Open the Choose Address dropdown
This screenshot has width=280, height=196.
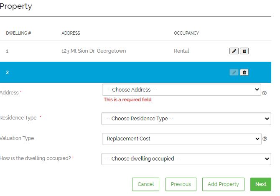[181, 89]
